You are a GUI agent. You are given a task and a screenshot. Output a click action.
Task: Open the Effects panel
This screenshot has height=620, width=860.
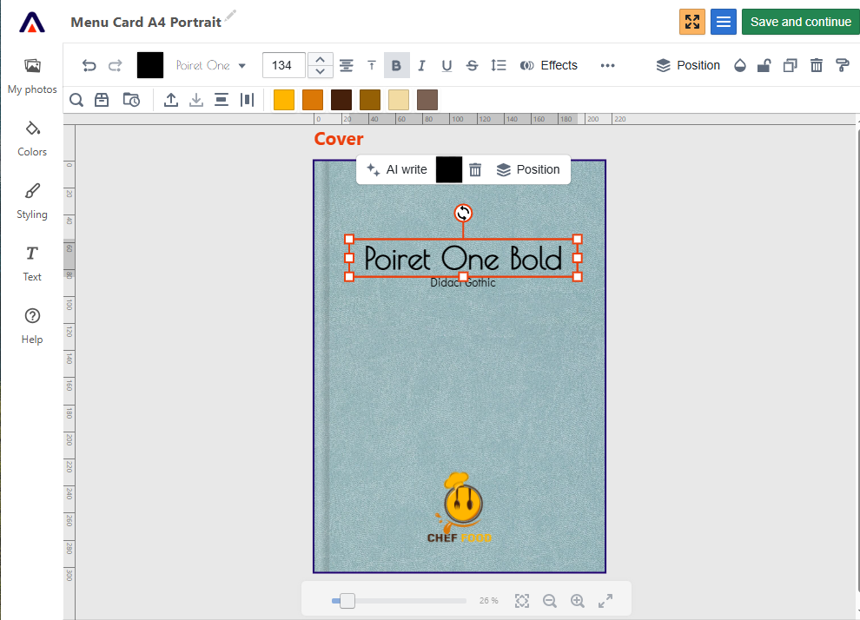pyautogui.click(x=549, y=65)
